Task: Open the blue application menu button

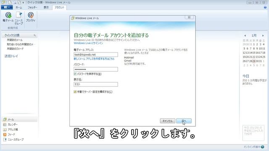Action: point(7,8)
